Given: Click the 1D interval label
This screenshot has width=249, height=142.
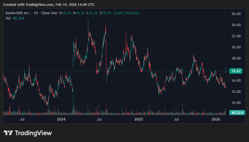Looking at the screenshot, I should [x=36, y=13].
